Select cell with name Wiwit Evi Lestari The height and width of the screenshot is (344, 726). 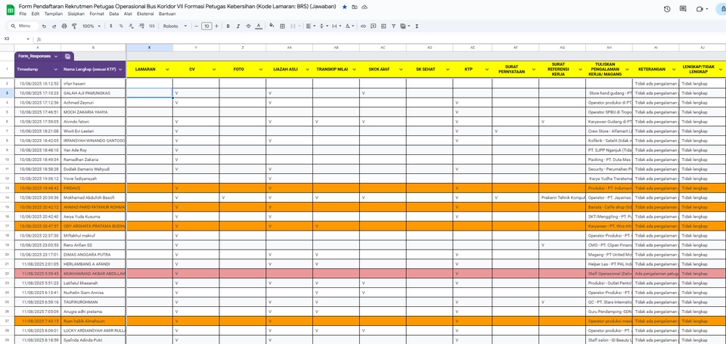coord(93,131)
